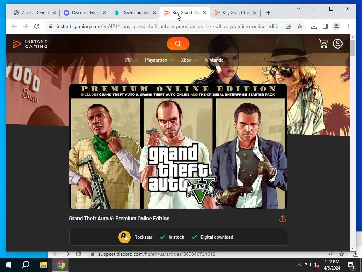This screenshot has height=272, width=362.
Task: Go forward in front Chrome window
Action: pyautogui.click(x=25, y=26)
